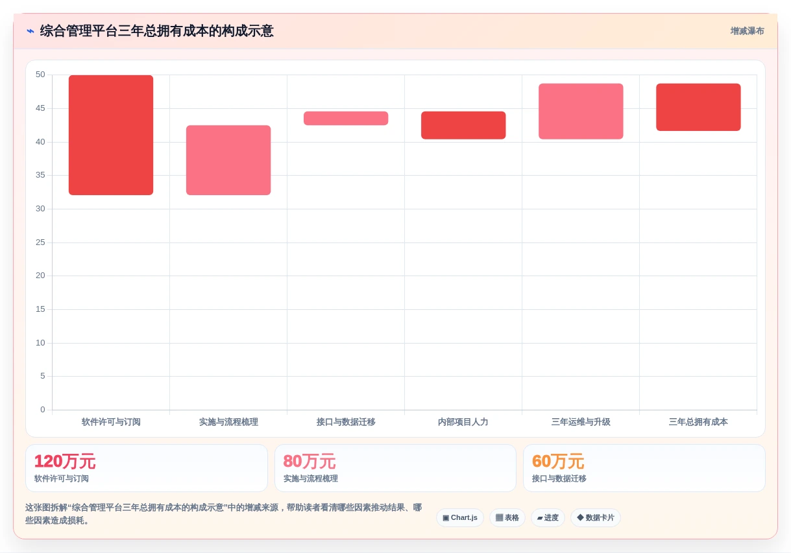Click the lightning icon beside the title

point(30,31)
